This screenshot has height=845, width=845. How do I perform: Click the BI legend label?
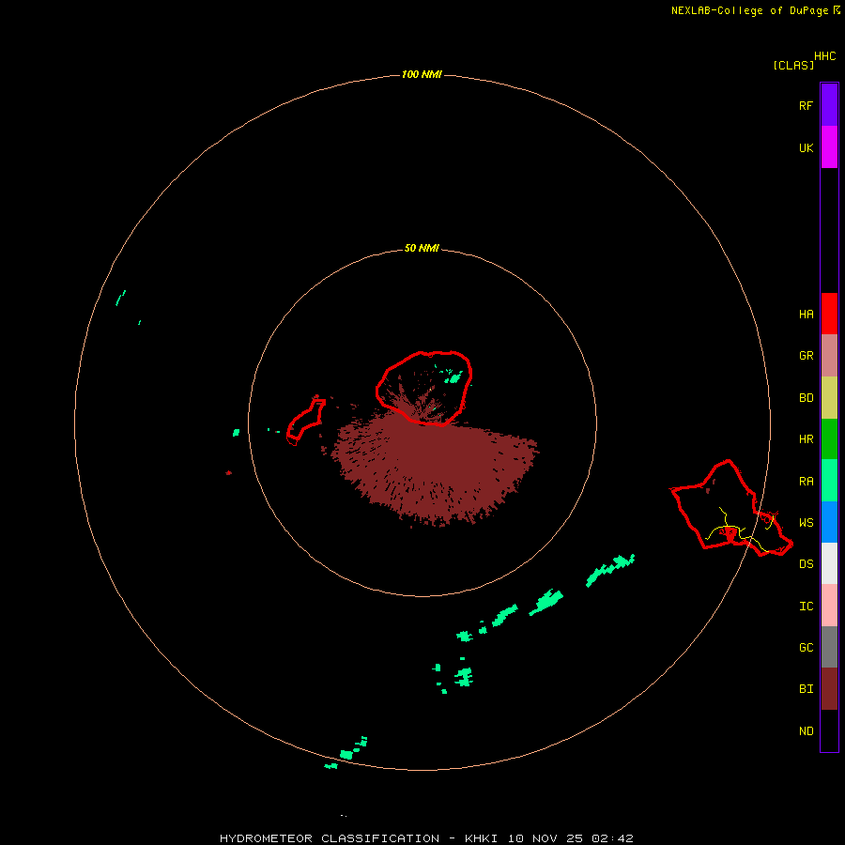coord(806,689)
